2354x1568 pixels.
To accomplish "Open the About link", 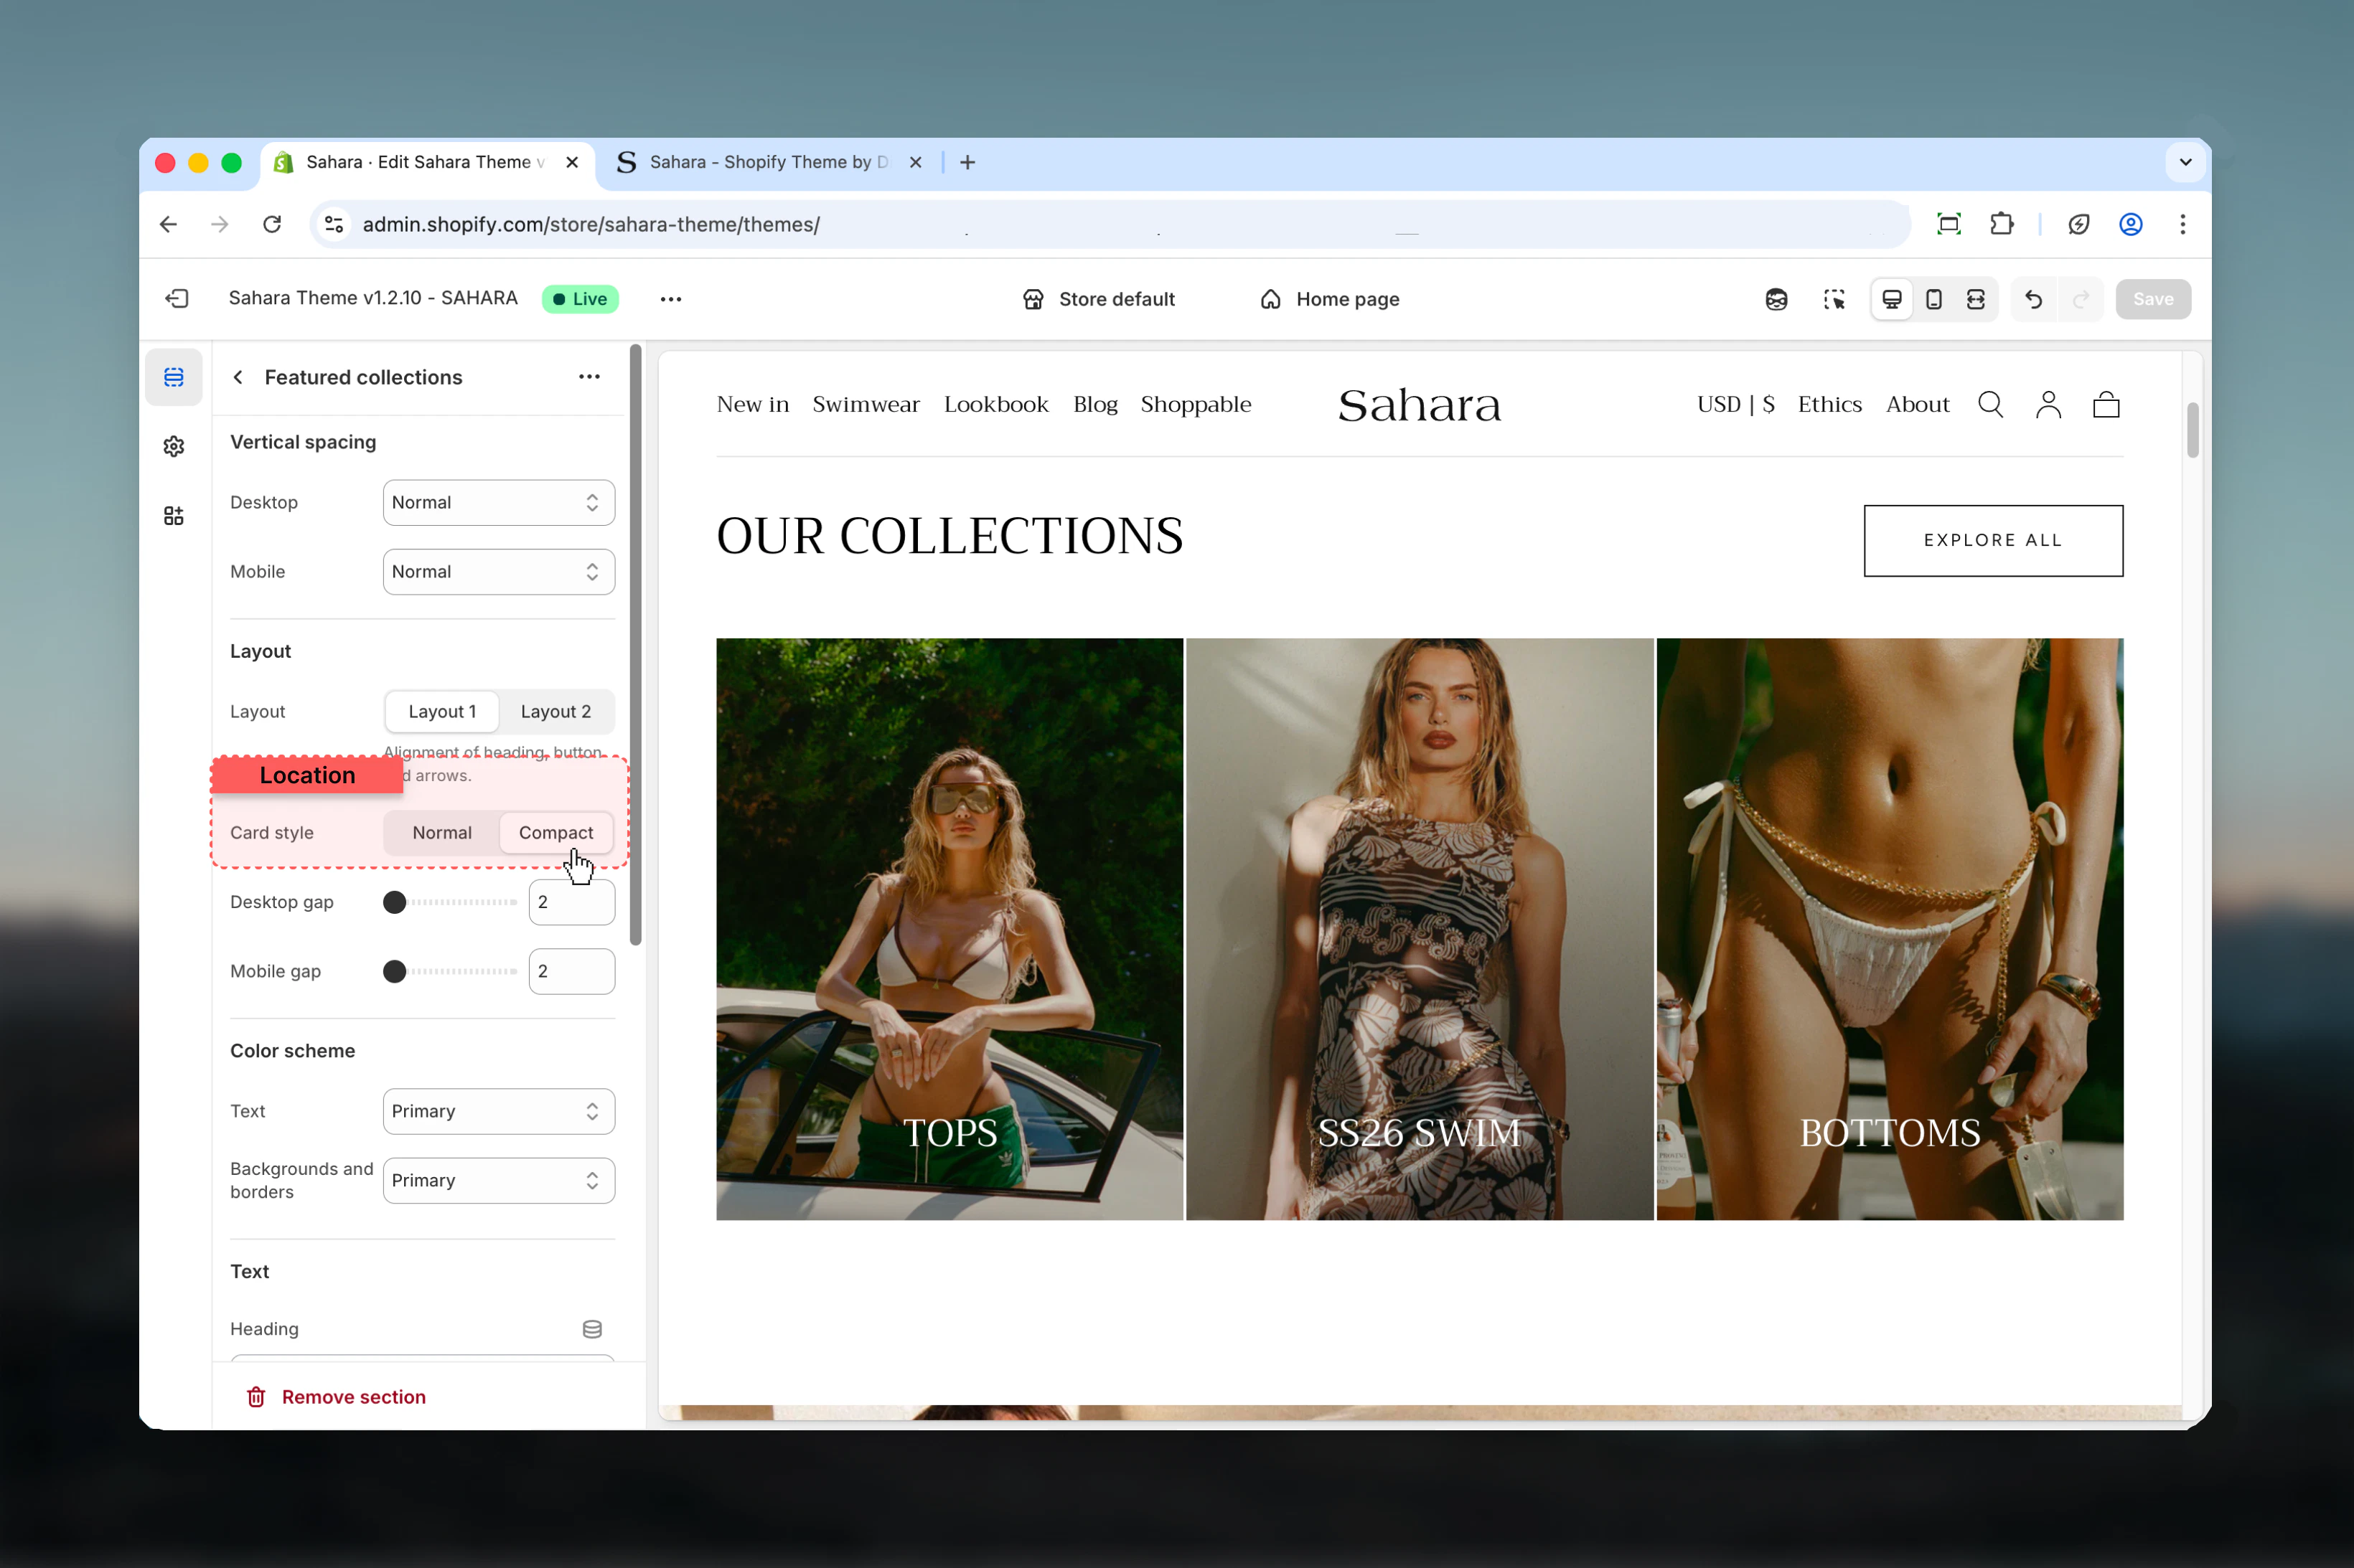I will pos(1918,404).
